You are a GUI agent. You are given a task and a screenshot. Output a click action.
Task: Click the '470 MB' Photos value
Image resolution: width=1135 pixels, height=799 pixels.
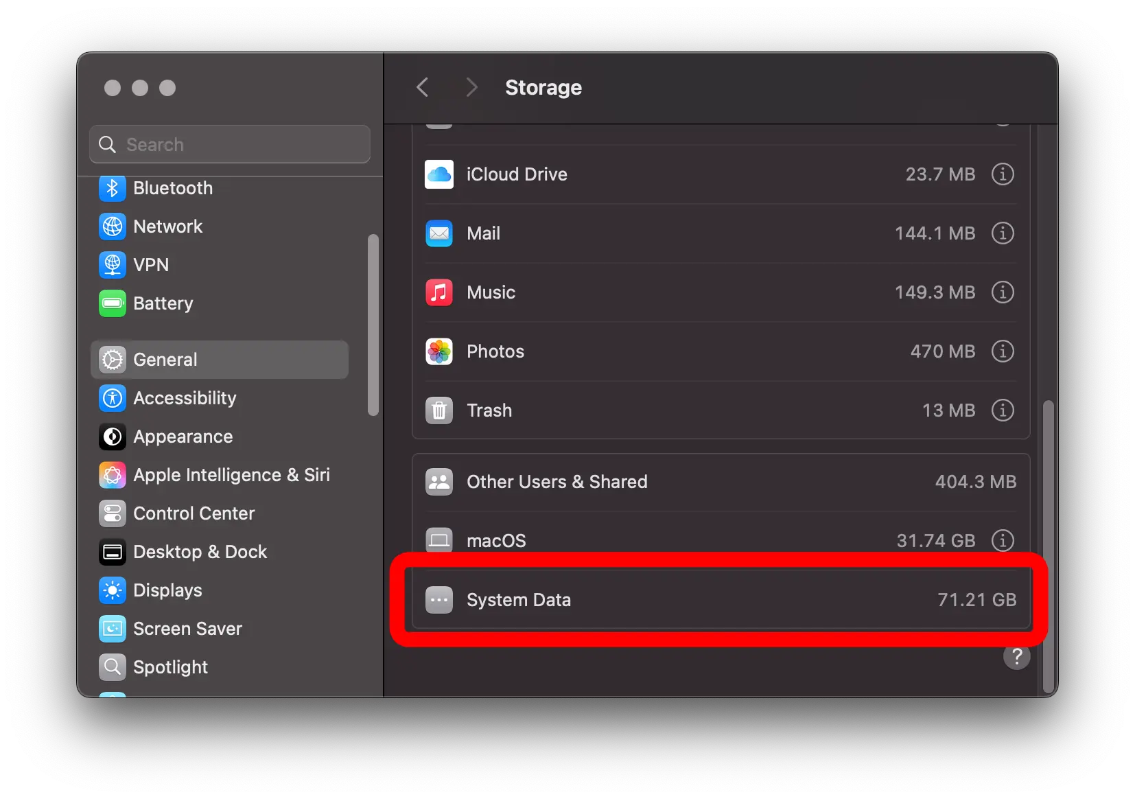click(943, 351)
